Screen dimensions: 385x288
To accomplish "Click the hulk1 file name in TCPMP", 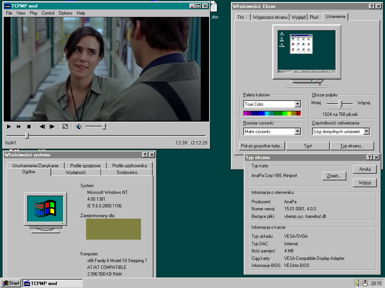I will 11,143.
